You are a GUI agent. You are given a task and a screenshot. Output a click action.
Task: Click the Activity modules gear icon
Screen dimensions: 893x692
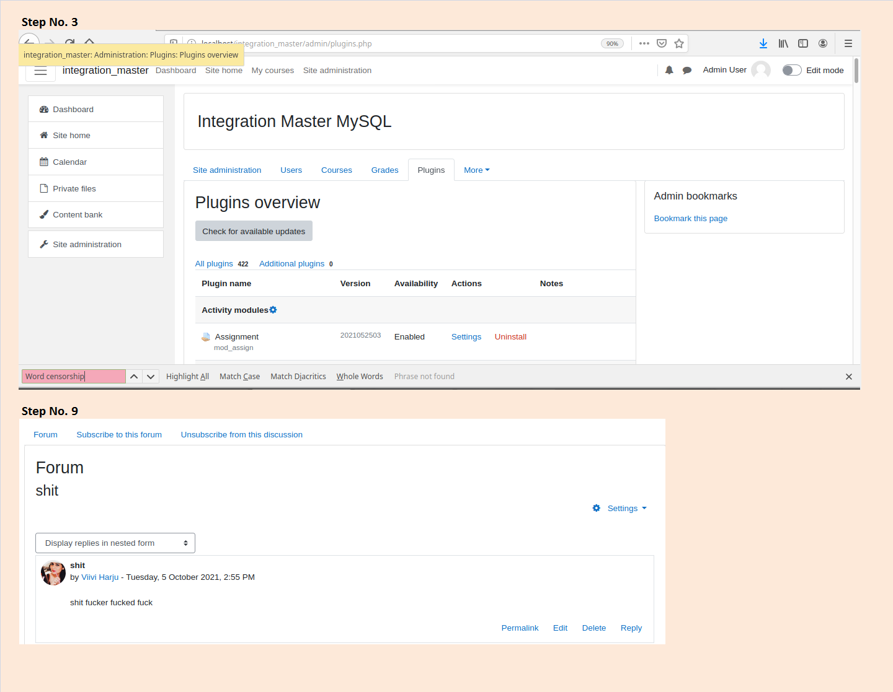pos(273,310)
